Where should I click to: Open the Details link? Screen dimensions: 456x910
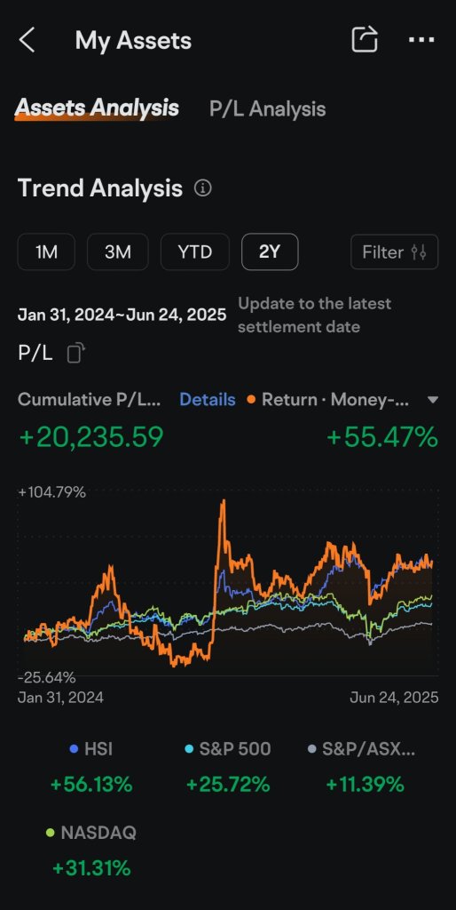208,400
